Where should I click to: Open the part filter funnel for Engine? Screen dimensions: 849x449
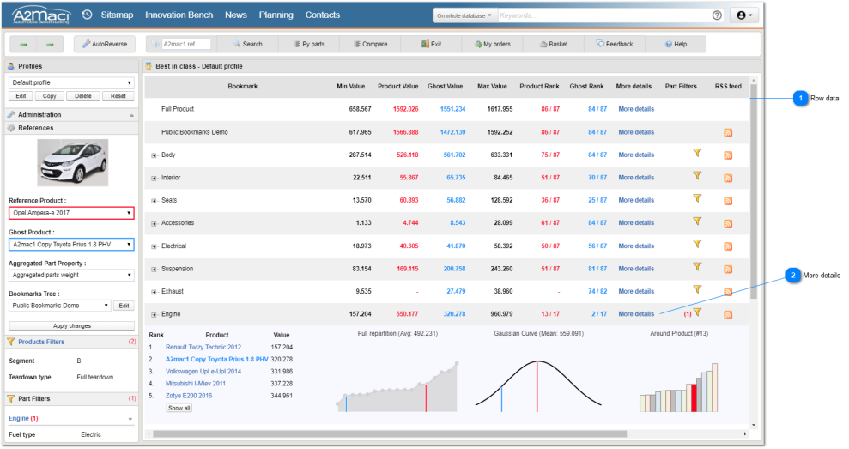(697, 312)
